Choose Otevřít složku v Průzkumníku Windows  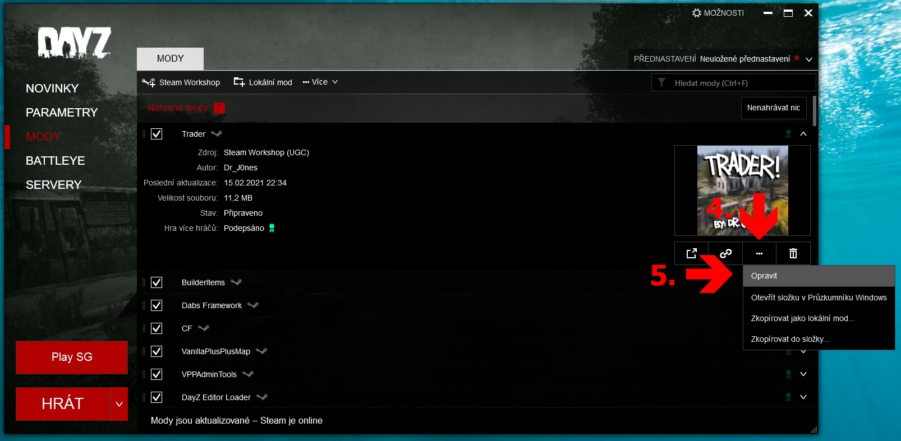(819, 298)
